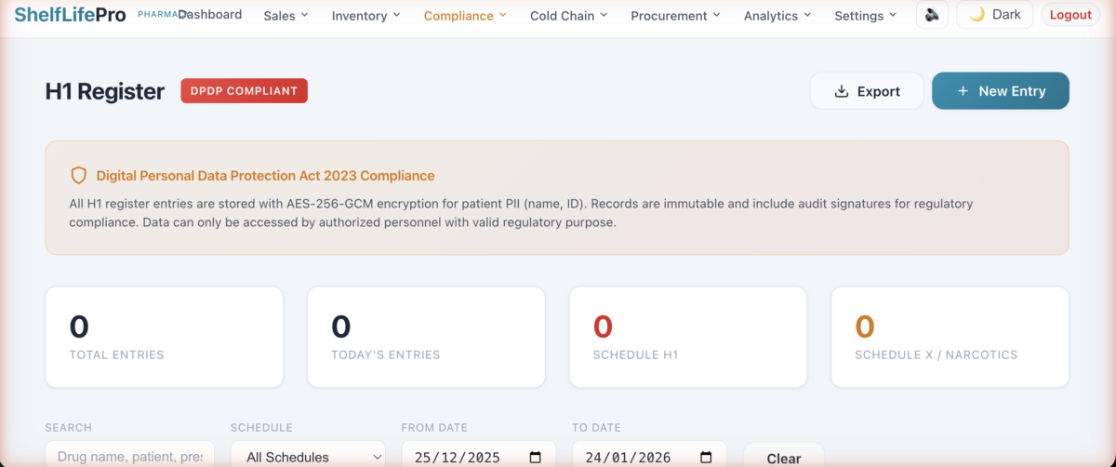Open the To Date calendar picker icon
The width and height of the screenshot is (1116, 467).
pos(706,458)
